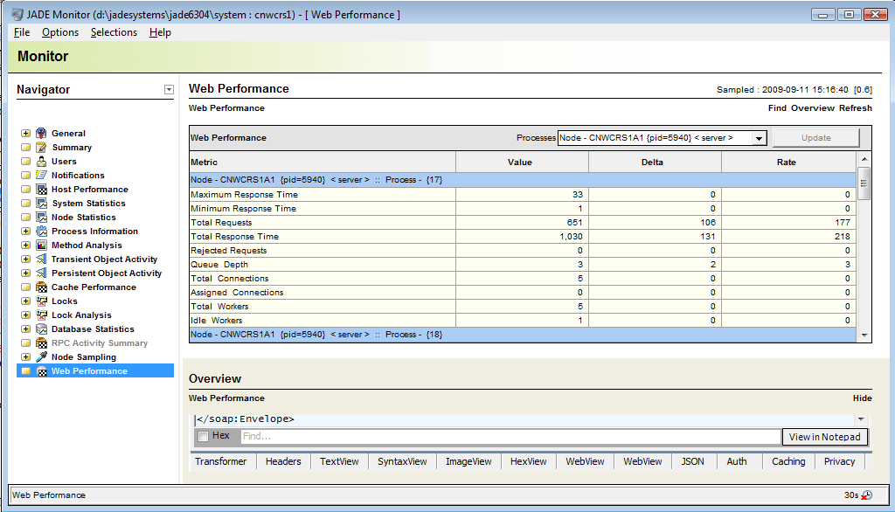895x512 pixels.
Task: Expand the Persistent Object Activity node
Action: tap(25, 273)
